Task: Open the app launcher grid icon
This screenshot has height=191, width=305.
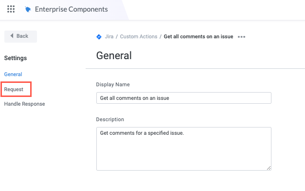Action: coord(11,9)
